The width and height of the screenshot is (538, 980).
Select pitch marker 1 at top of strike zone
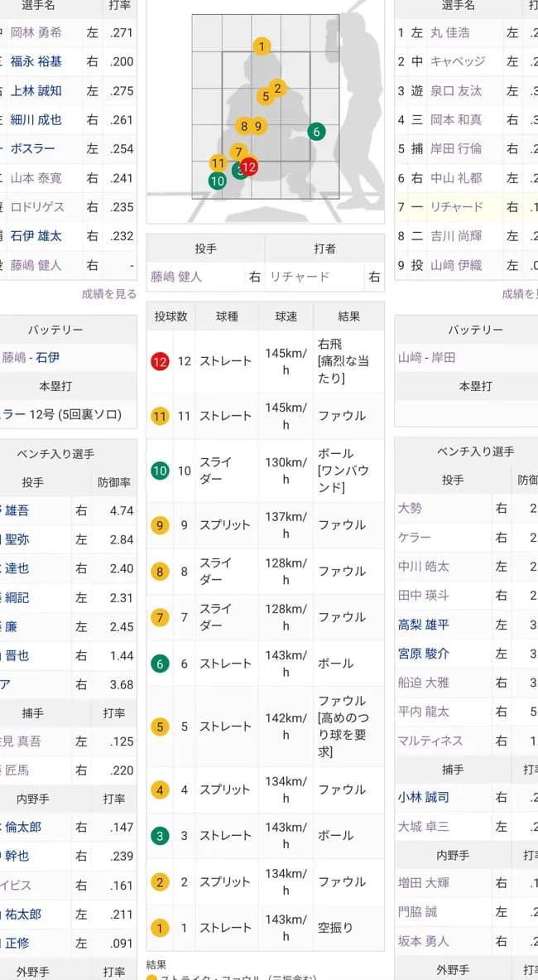262,46
